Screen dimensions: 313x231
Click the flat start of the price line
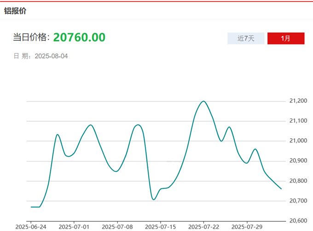[35, 207]
